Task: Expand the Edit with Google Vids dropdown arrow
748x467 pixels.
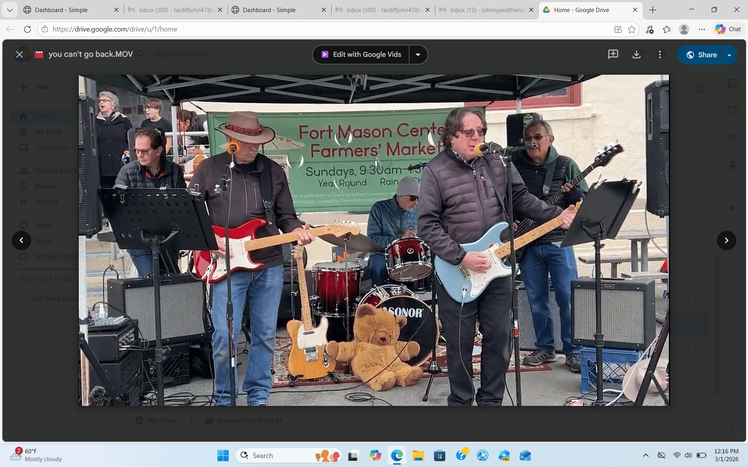Action: [418, 54]
